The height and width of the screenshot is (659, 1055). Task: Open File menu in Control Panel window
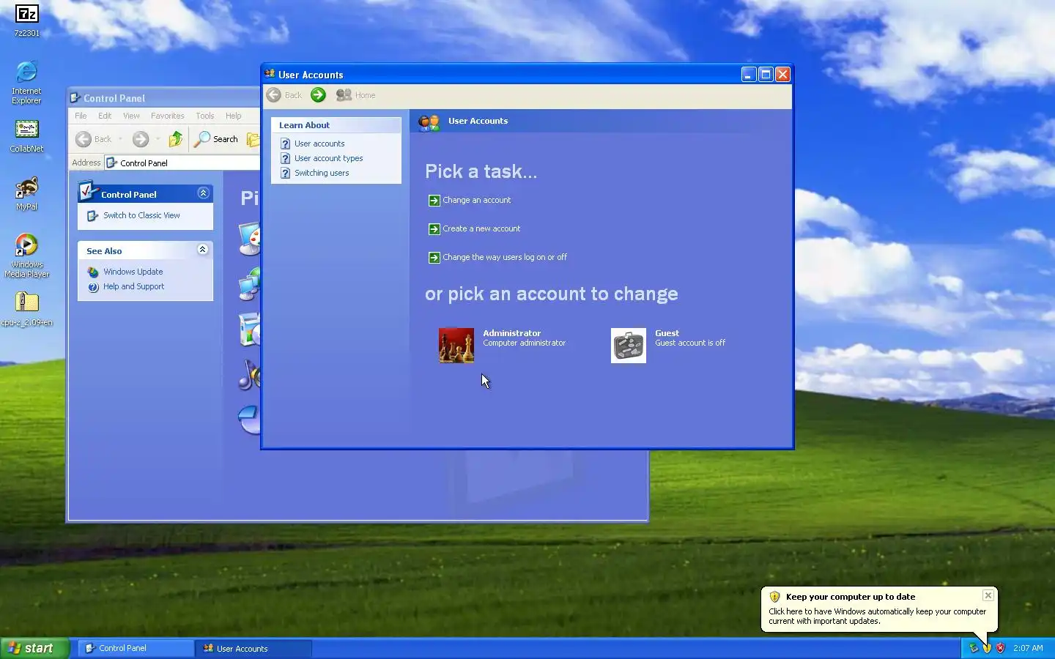point(81,116)
